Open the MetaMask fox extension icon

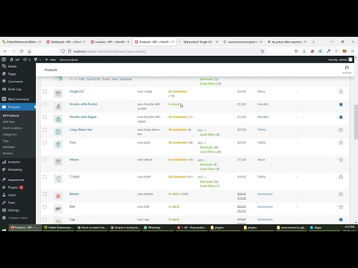[x=345, y=51]
